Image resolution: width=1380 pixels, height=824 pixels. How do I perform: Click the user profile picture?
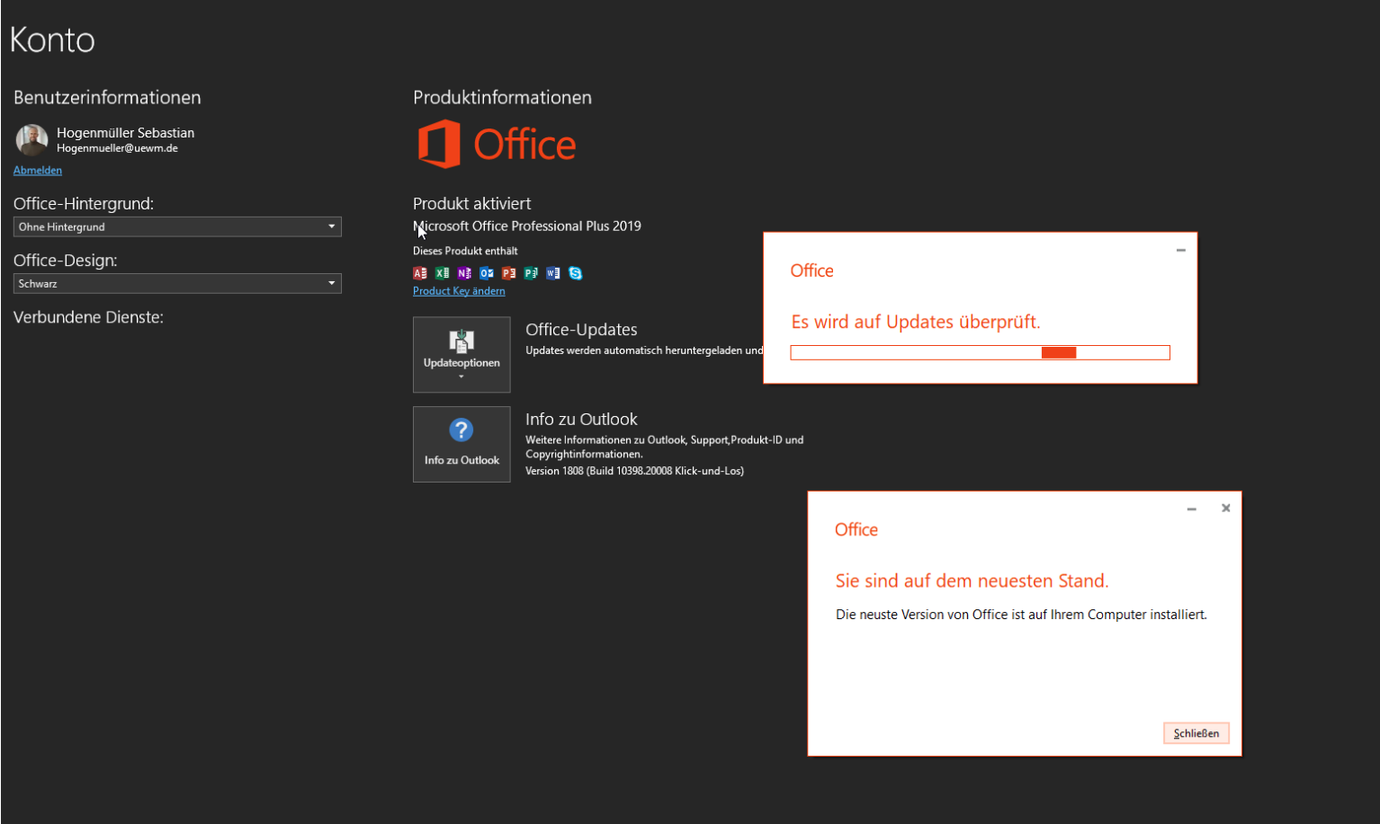[x=31, y=140]
